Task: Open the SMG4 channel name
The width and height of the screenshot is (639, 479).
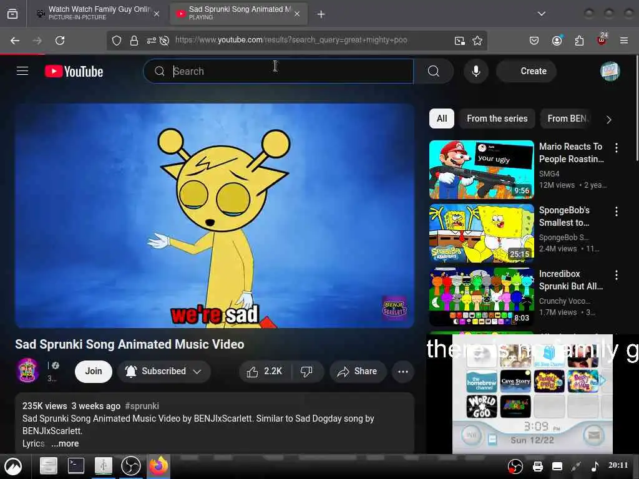Action: pyautogui.click(x=549, y=173)
